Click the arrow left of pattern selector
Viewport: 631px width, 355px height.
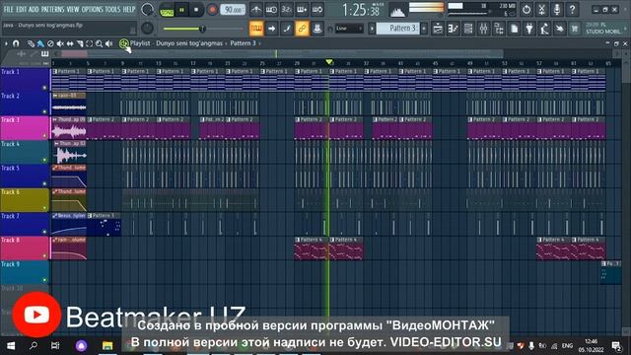[x=372, y=29]
